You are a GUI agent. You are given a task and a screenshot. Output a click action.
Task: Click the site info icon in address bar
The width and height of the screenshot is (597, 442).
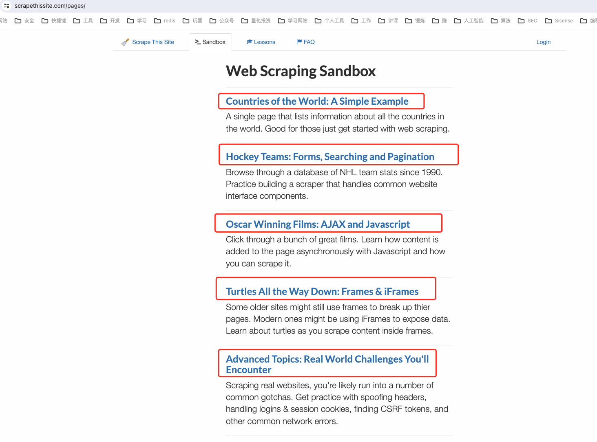(x=7, y=6)
